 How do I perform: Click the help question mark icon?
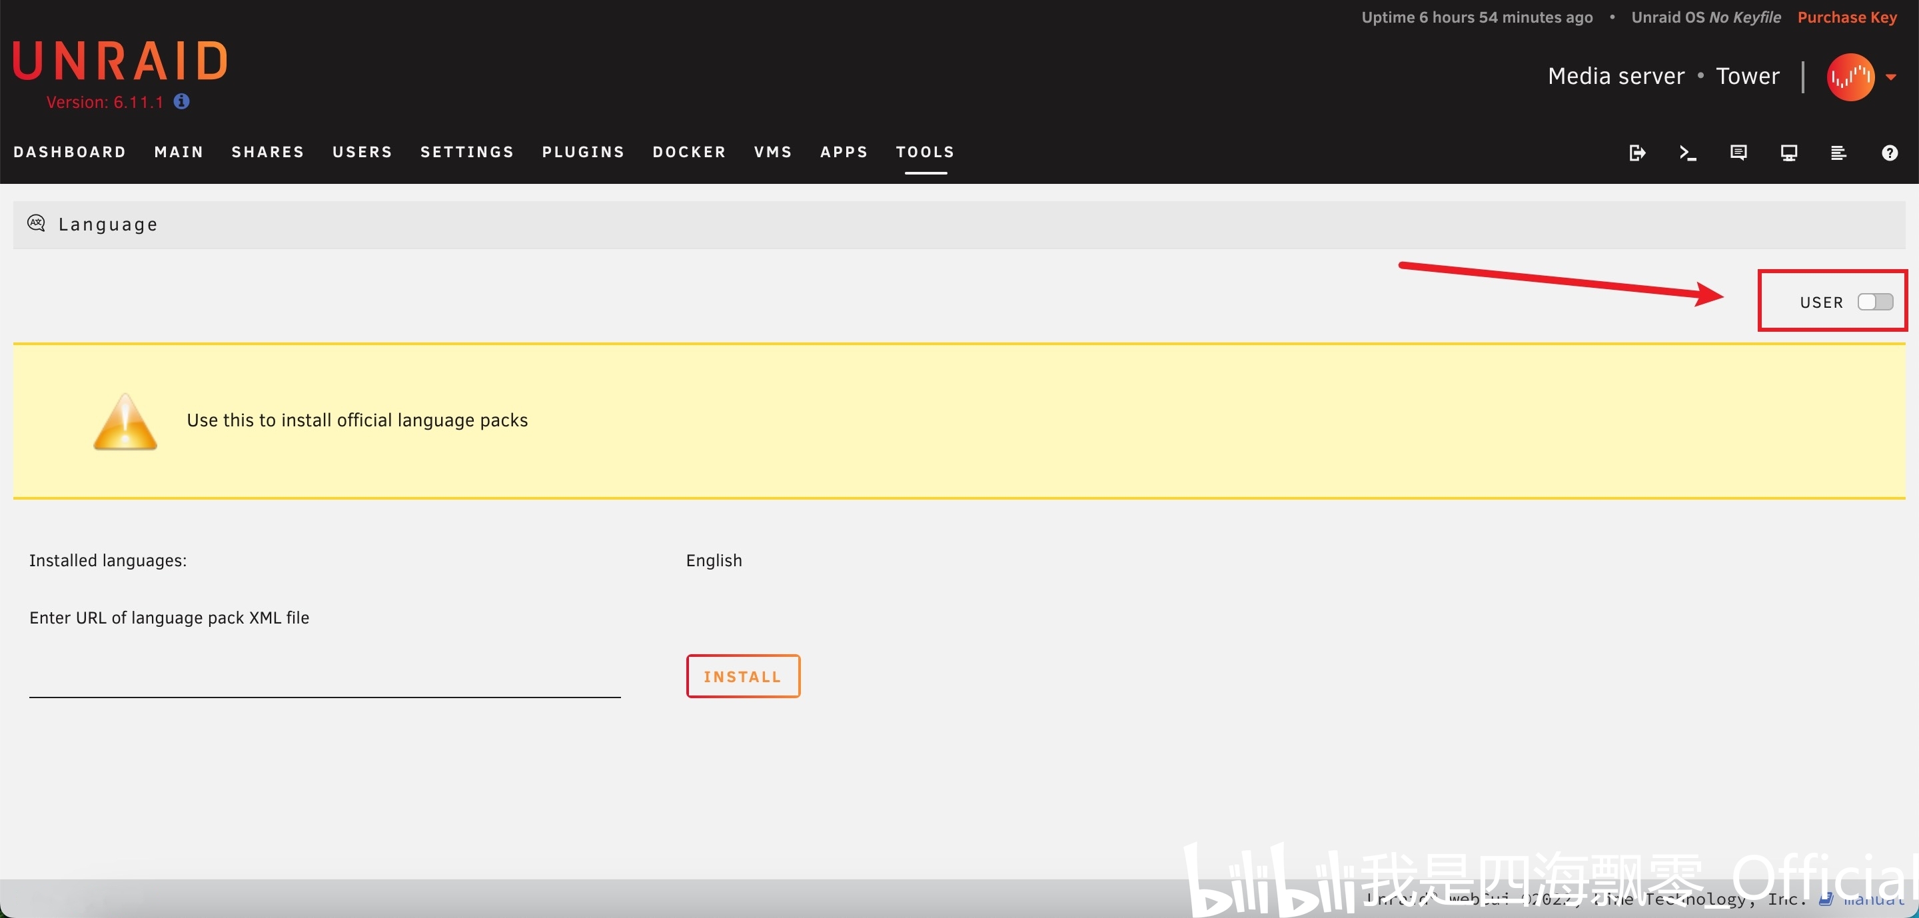(x=1889, y=153)
